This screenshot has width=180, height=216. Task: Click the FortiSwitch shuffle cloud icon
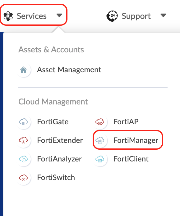(23, 178)
